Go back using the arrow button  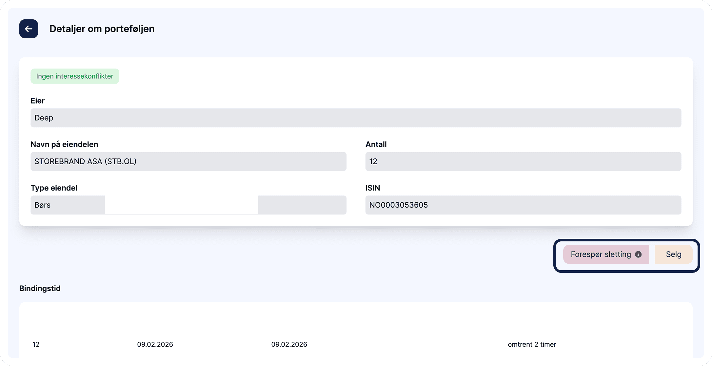pyautogui.click(x=29, y=29)
